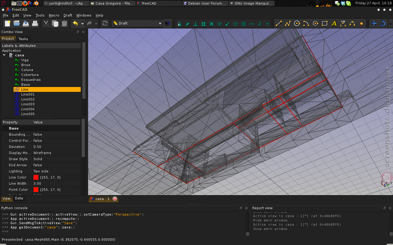Image resolution: width=393 pixels, height=245 pixels.
Task: Click the What's This help icon
Action: click(x=168, y=24)
